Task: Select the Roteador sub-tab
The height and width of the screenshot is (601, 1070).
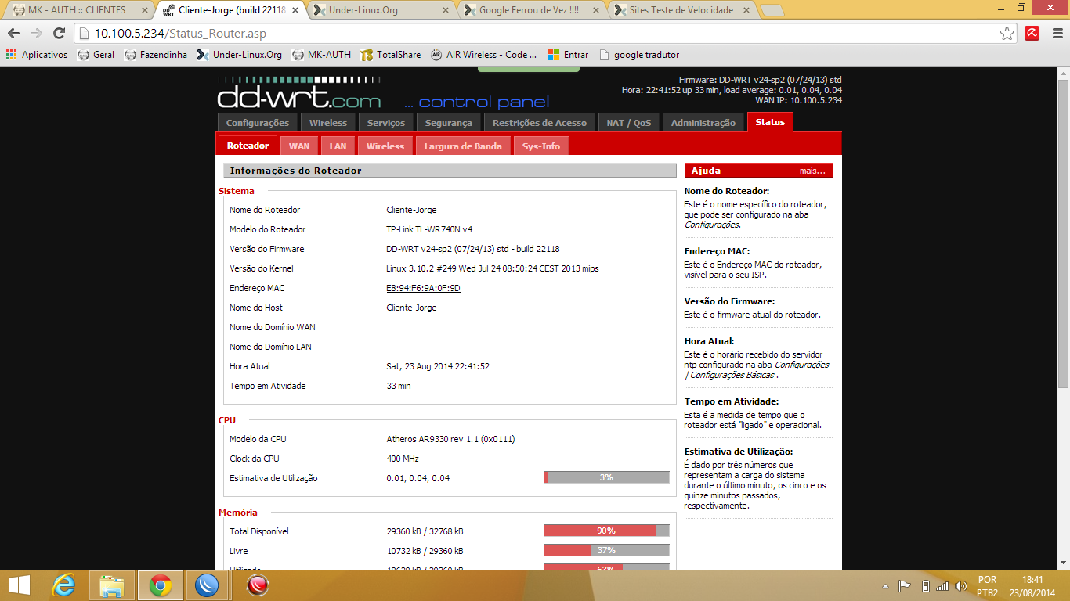Action: click(248, 146)
